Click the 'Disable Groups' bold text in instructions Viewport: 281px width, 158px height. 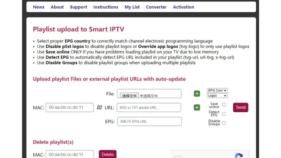(x=61, y=63)
